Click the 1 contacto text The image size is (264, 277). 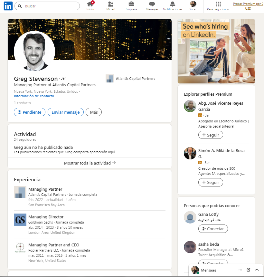(22, 103)
